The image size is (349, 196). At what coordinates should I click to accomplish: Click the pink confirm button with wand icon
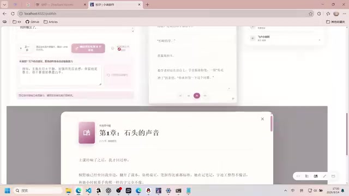click(88, 48)
